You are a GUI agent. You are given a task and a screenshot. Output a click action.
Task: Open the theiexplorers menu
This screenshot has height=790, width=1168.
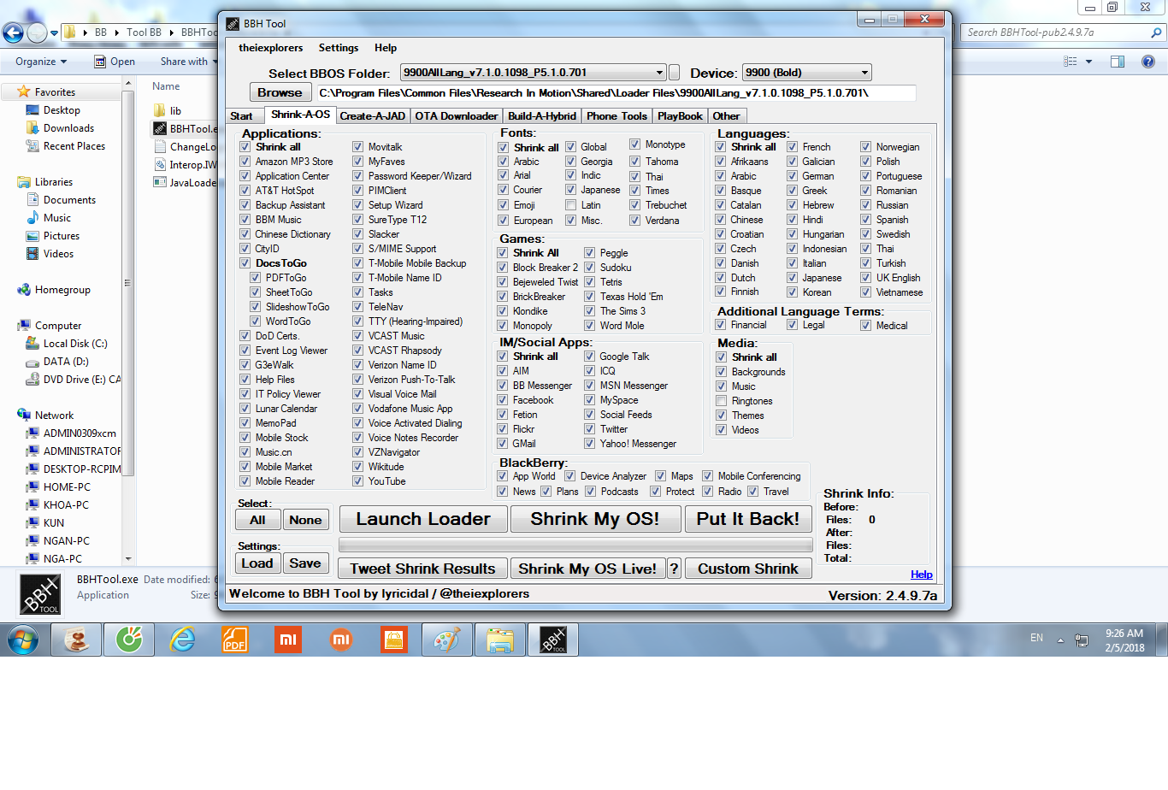coord(270,48)
